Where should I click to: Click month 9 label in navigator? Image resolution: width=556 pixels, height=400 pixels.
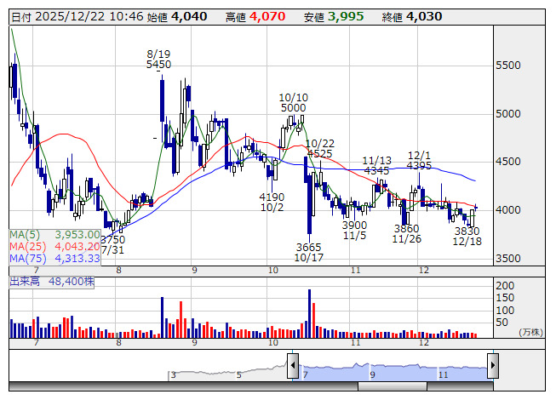[373, 375]
